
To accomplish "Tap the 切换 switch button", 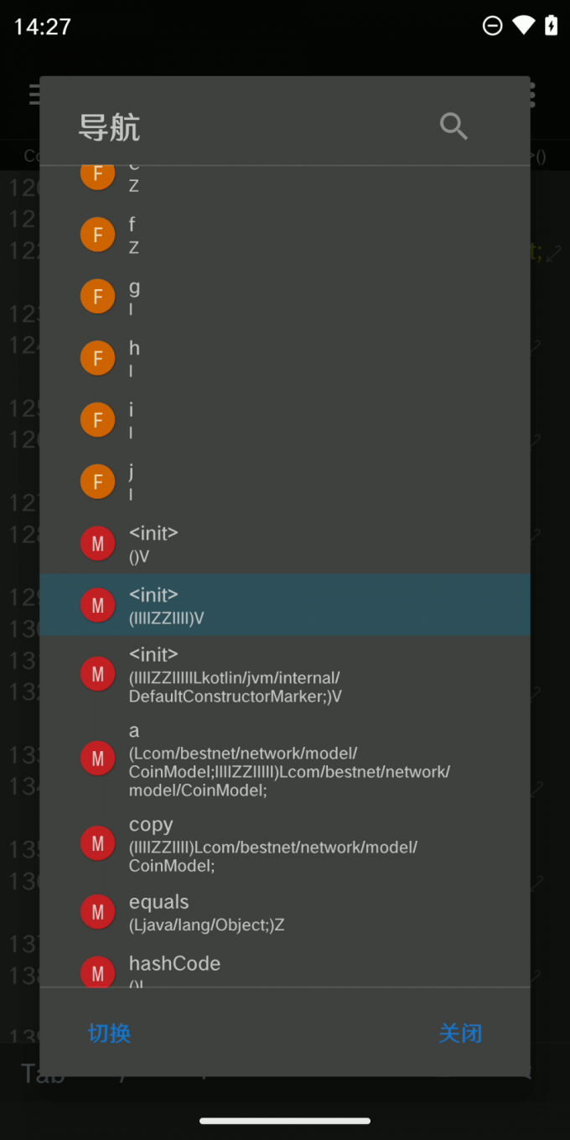I will click(x=110, y=1033).
